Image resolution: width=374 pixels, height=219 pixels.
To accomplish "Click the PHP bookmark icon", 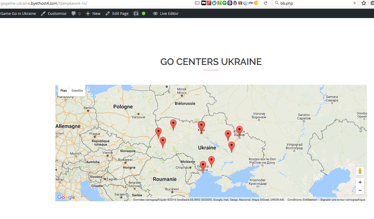I will pos(250,3).
